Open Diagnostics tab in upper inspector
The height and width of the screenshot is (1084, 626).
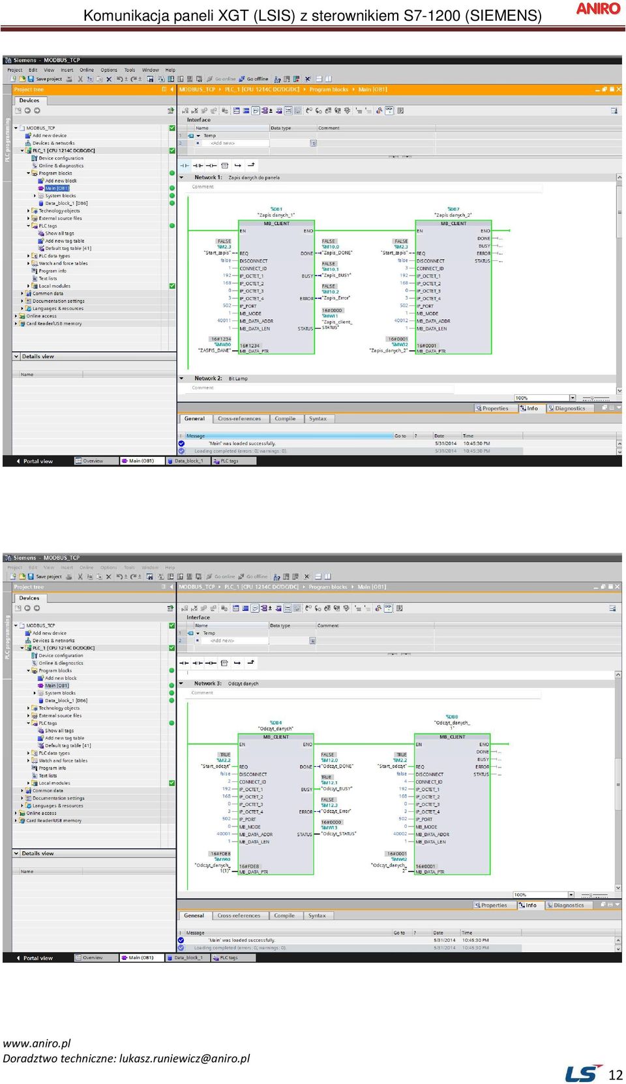point(570,409)
